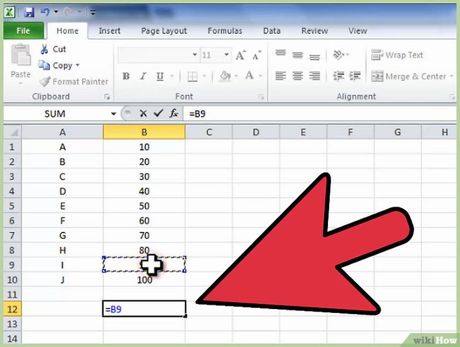460x347 pixels.
Task: Click in the formula bar showing =B9
Action: pyautogui.click(x=320, y=114)
